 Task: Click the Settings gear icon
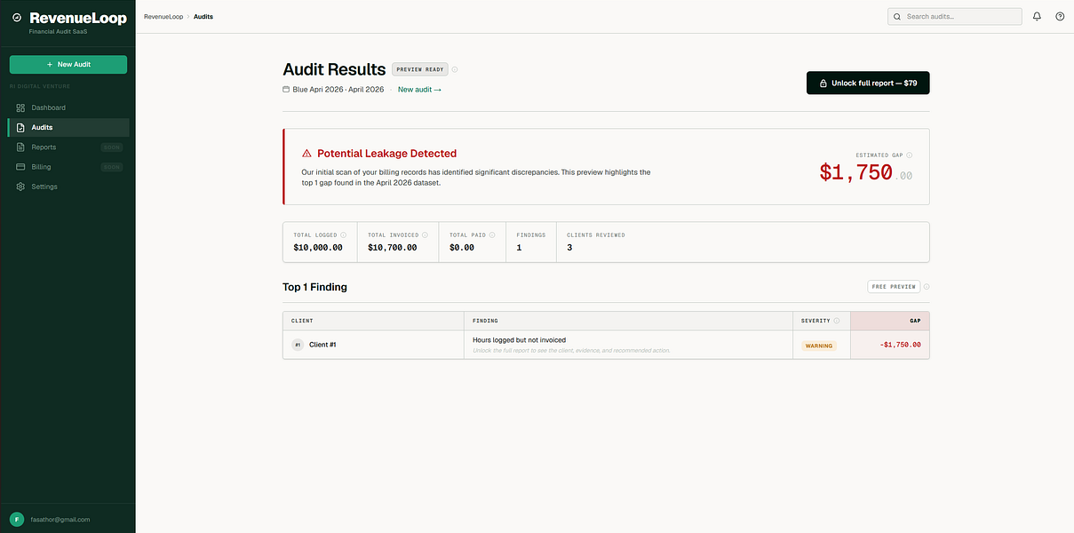pyautogui.click(x=20, y=187)
